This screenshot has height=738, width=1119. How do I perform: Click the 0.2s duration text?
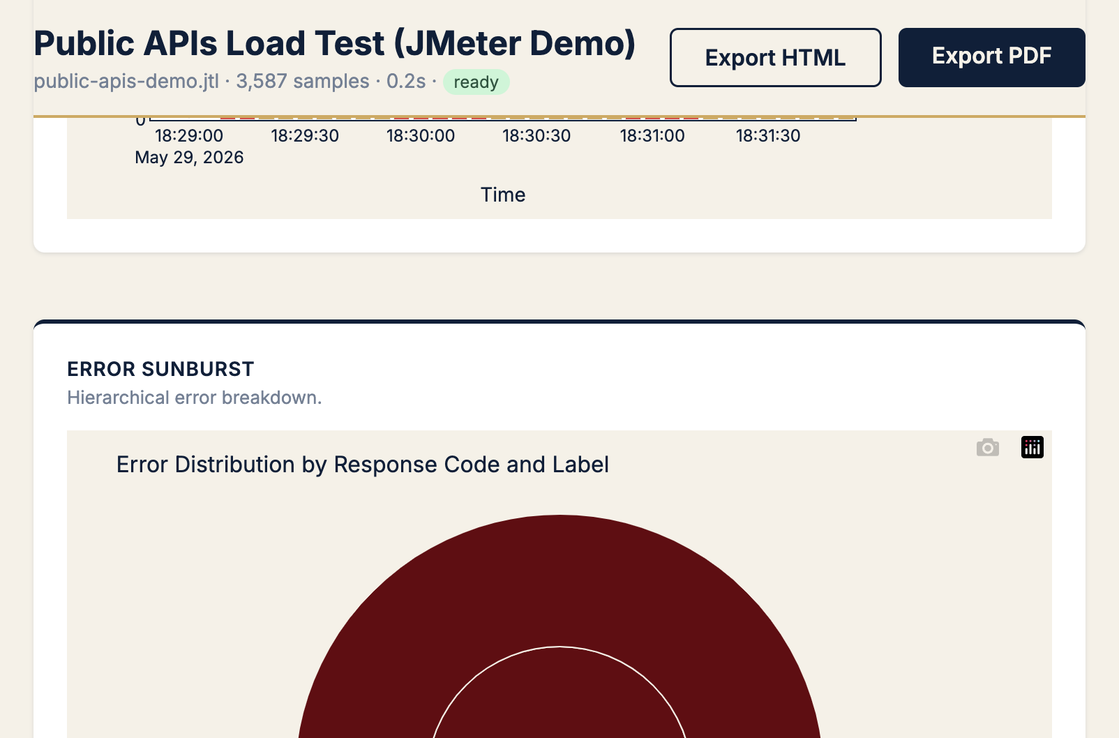[x=406, y=81]
